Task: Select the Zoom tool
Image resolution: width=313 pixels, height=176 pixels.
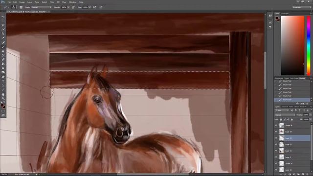Action: tap(3, 99)
